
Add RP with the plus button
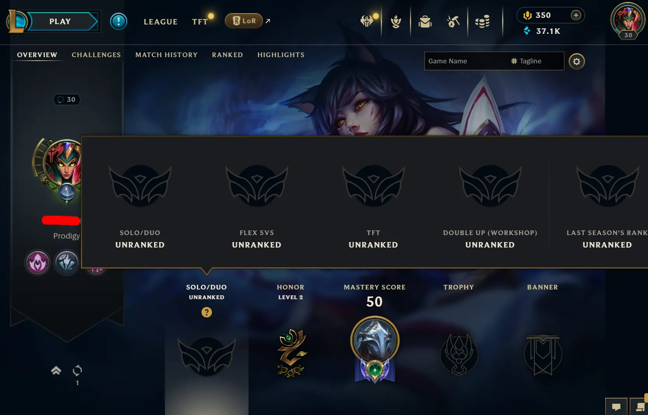576,15
